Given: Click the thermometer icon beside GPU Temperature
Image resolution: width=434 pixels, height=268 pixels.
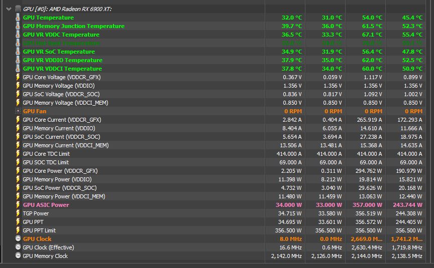Looking at the screenshot, I should tap(18, 18).
